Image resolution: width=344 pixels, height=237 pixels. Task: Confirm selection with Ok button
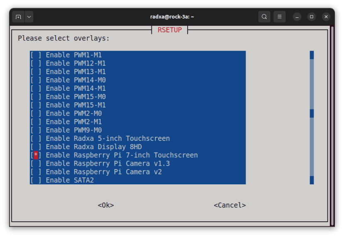tap(106, 205)
